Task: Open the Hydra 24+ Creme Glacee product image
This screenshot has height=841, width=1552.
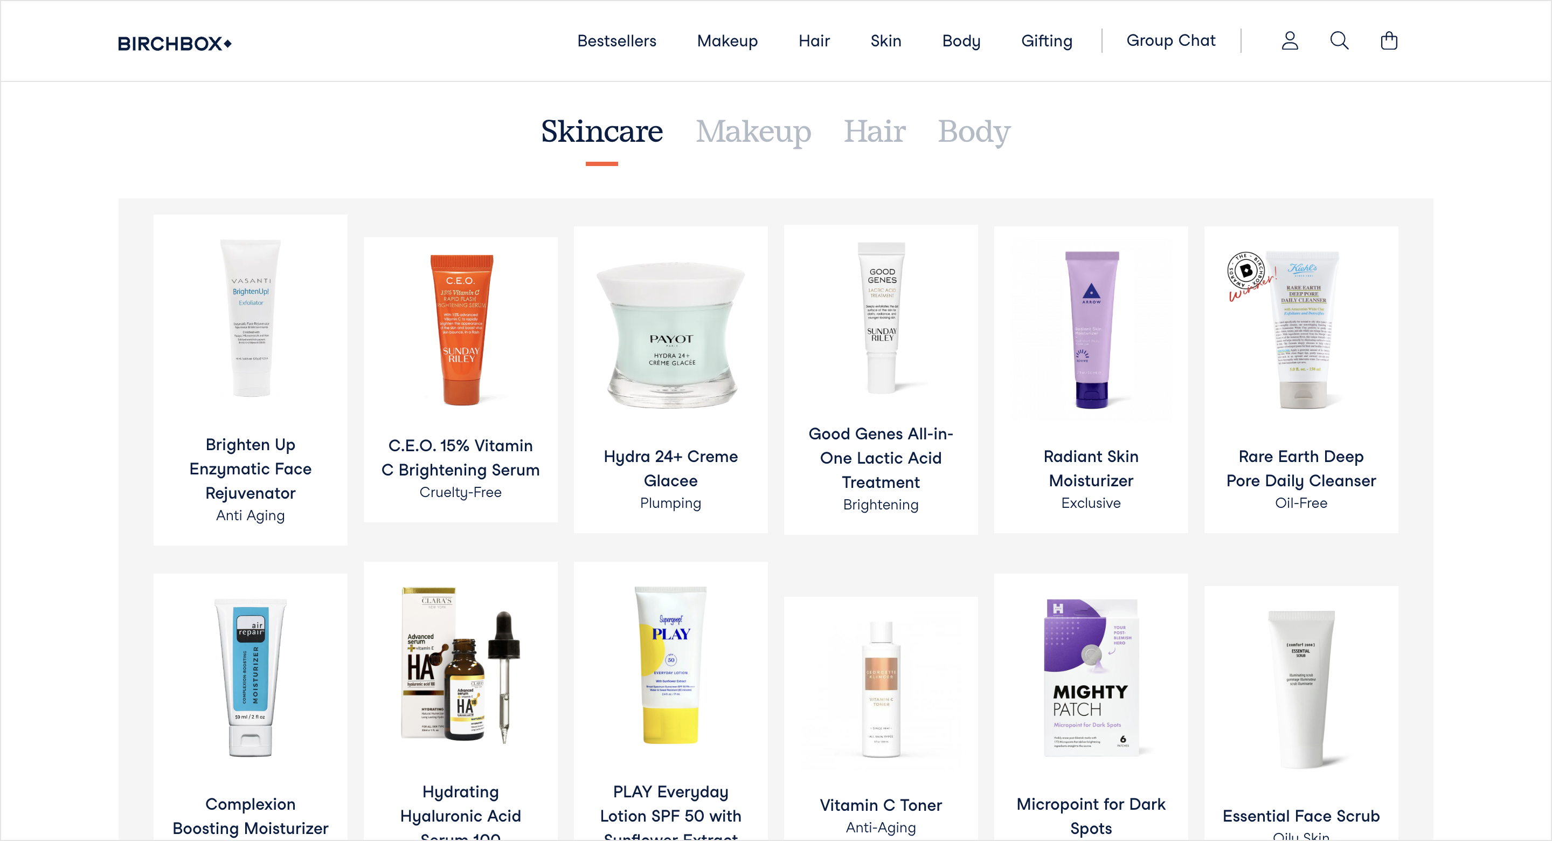Action: [670, 335]
